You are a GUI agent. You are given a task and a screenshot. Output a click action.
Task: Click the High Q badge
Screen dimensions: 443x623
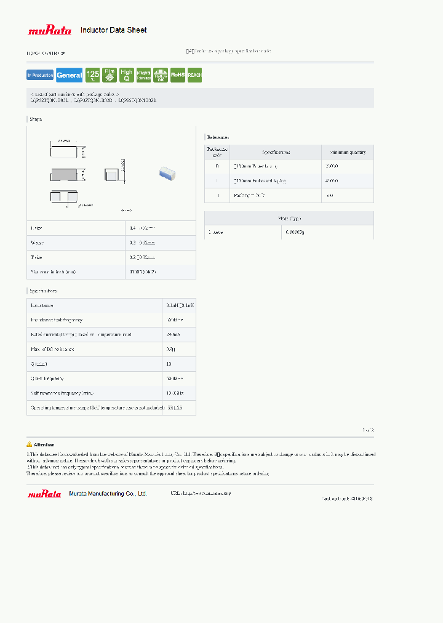(x=127, y=75)
